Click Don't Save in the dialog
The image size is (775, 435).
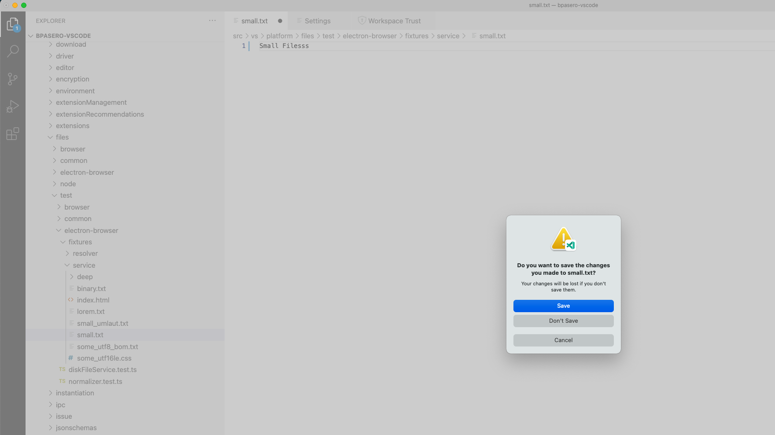pyautogui.click(x=563, y=321)
